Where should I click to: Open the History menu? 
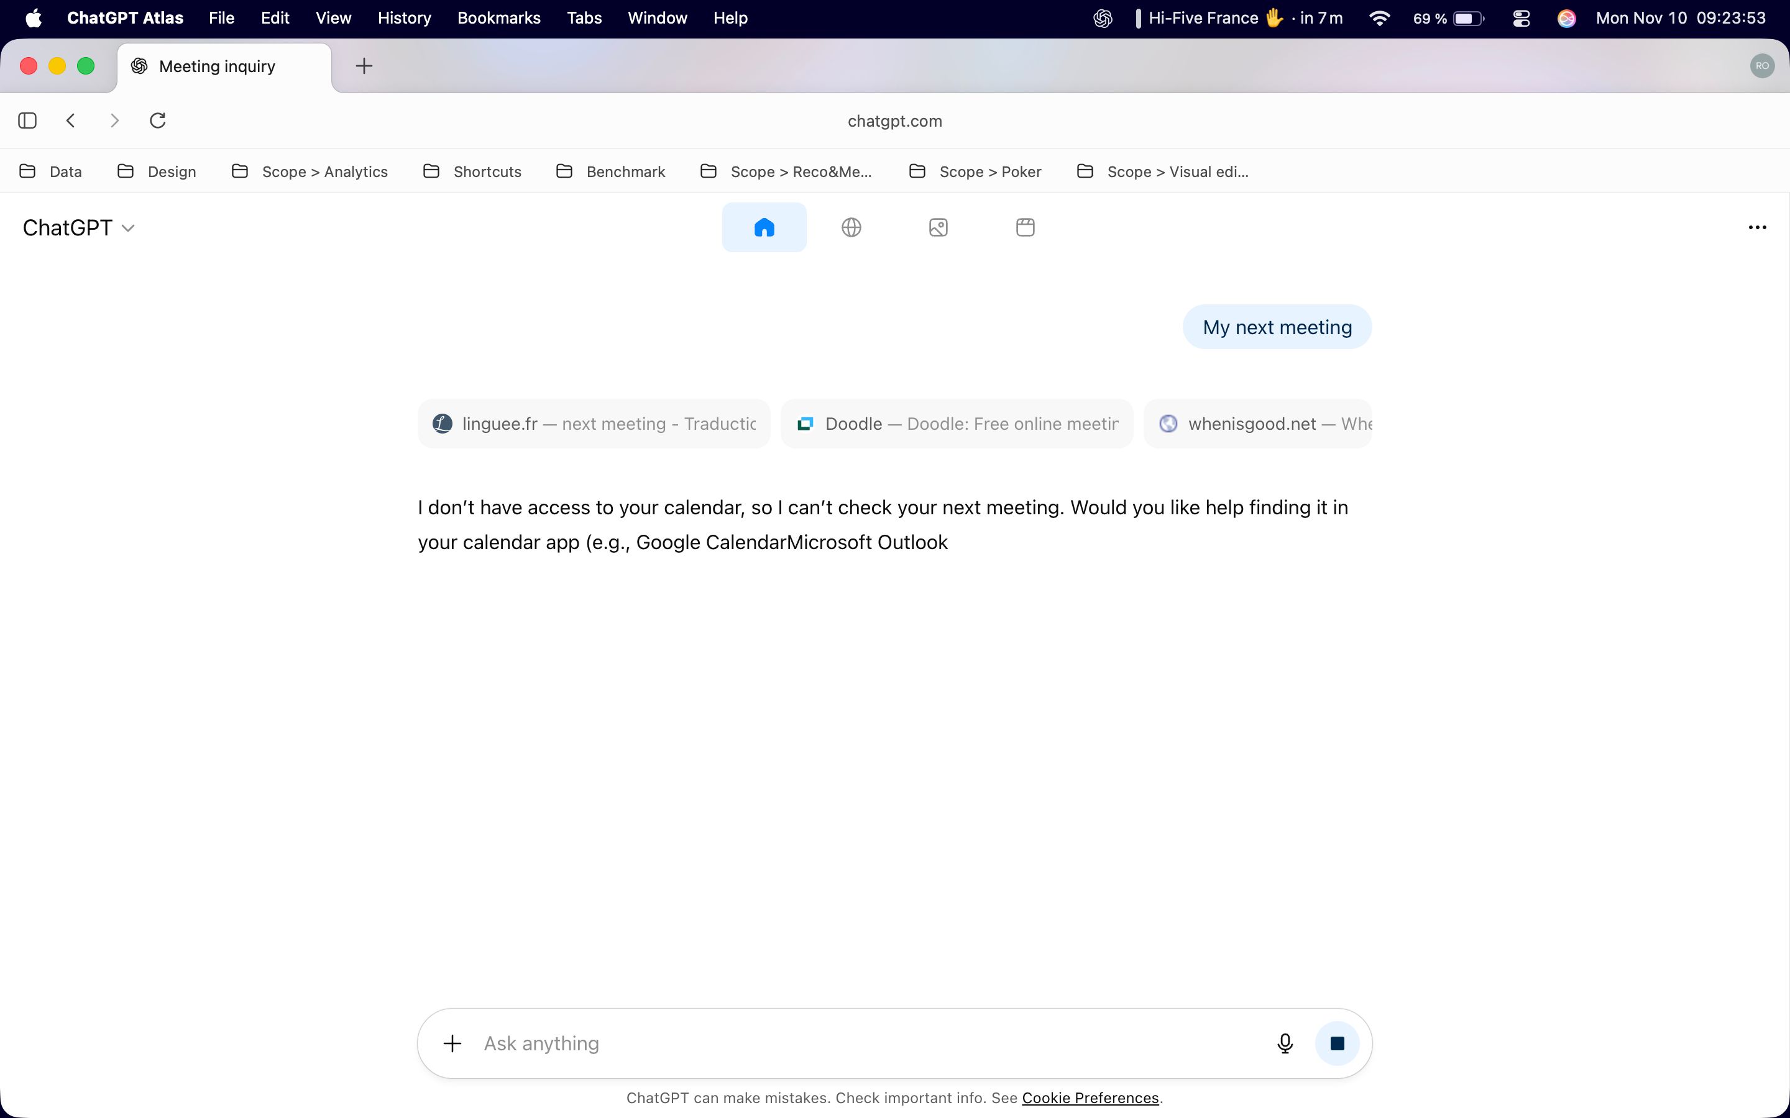click(x=404, y=18)
